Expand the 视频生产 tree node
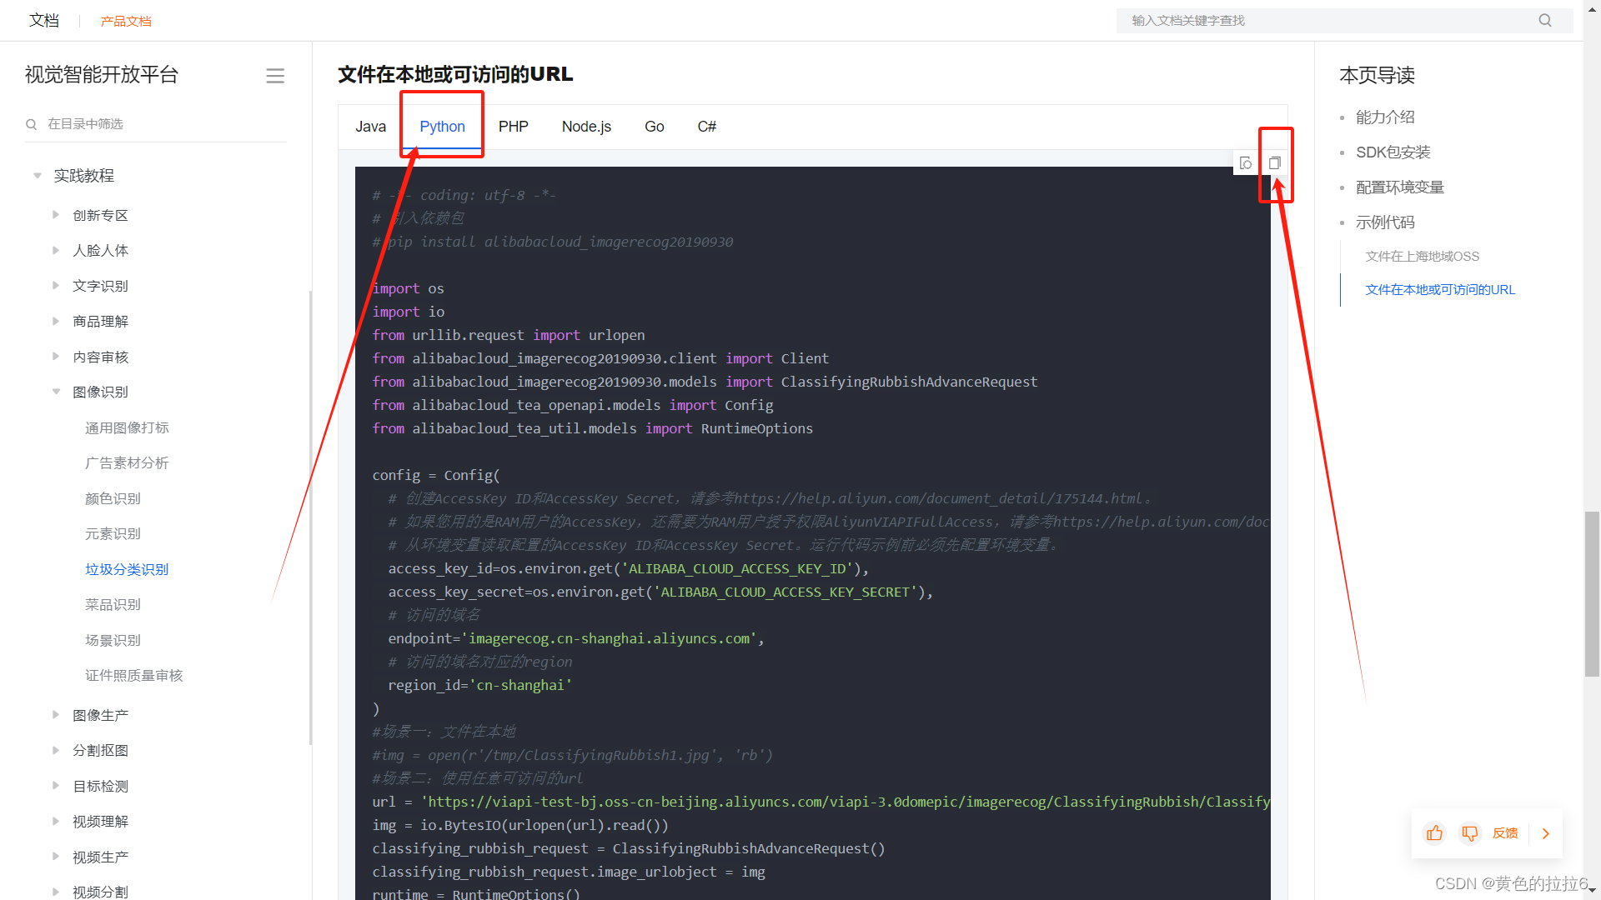Screen dimensions: 1601x900 tap(56, 857)
